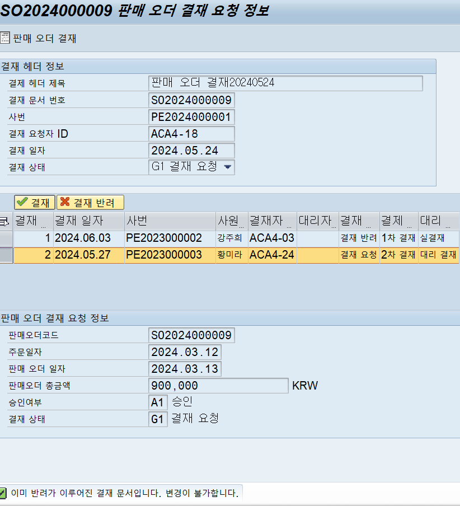Select cell 2024.05.27 in row 2

tap(89, 255)
